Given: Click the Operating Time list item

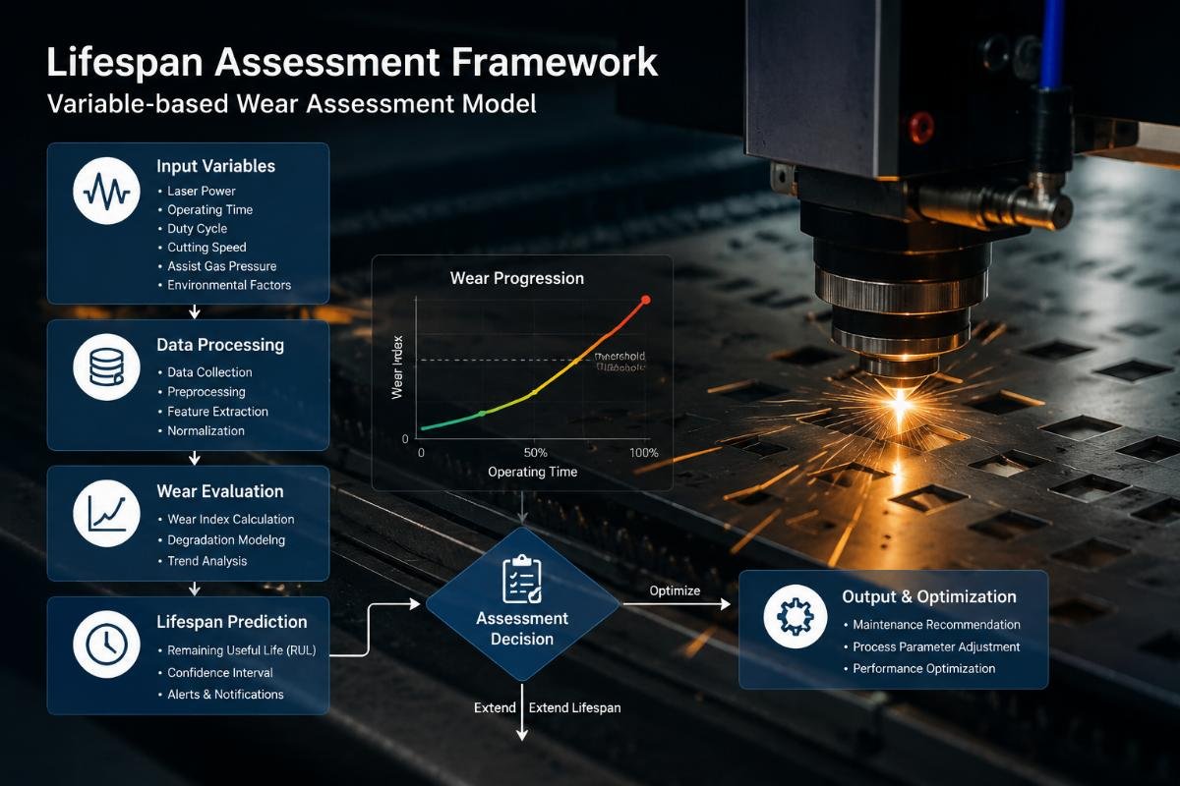Looking at the screenshot, I should (209, 210).
